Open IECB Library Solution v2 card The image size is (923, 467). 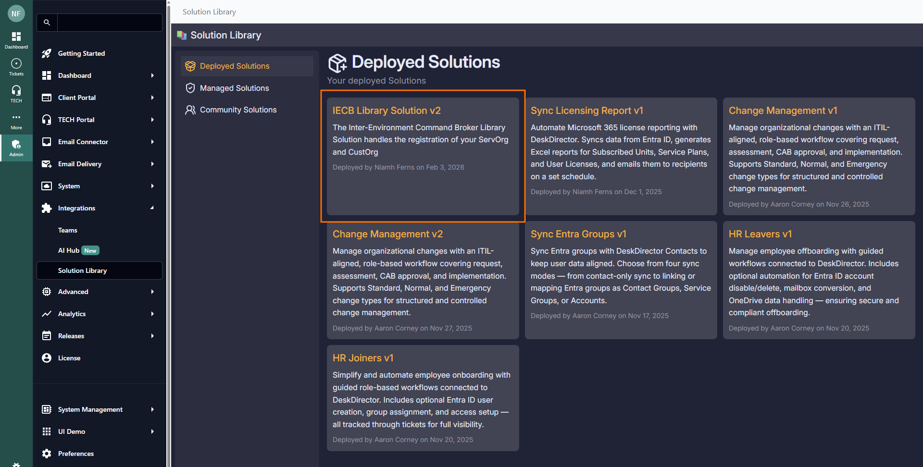coord(423,156)
